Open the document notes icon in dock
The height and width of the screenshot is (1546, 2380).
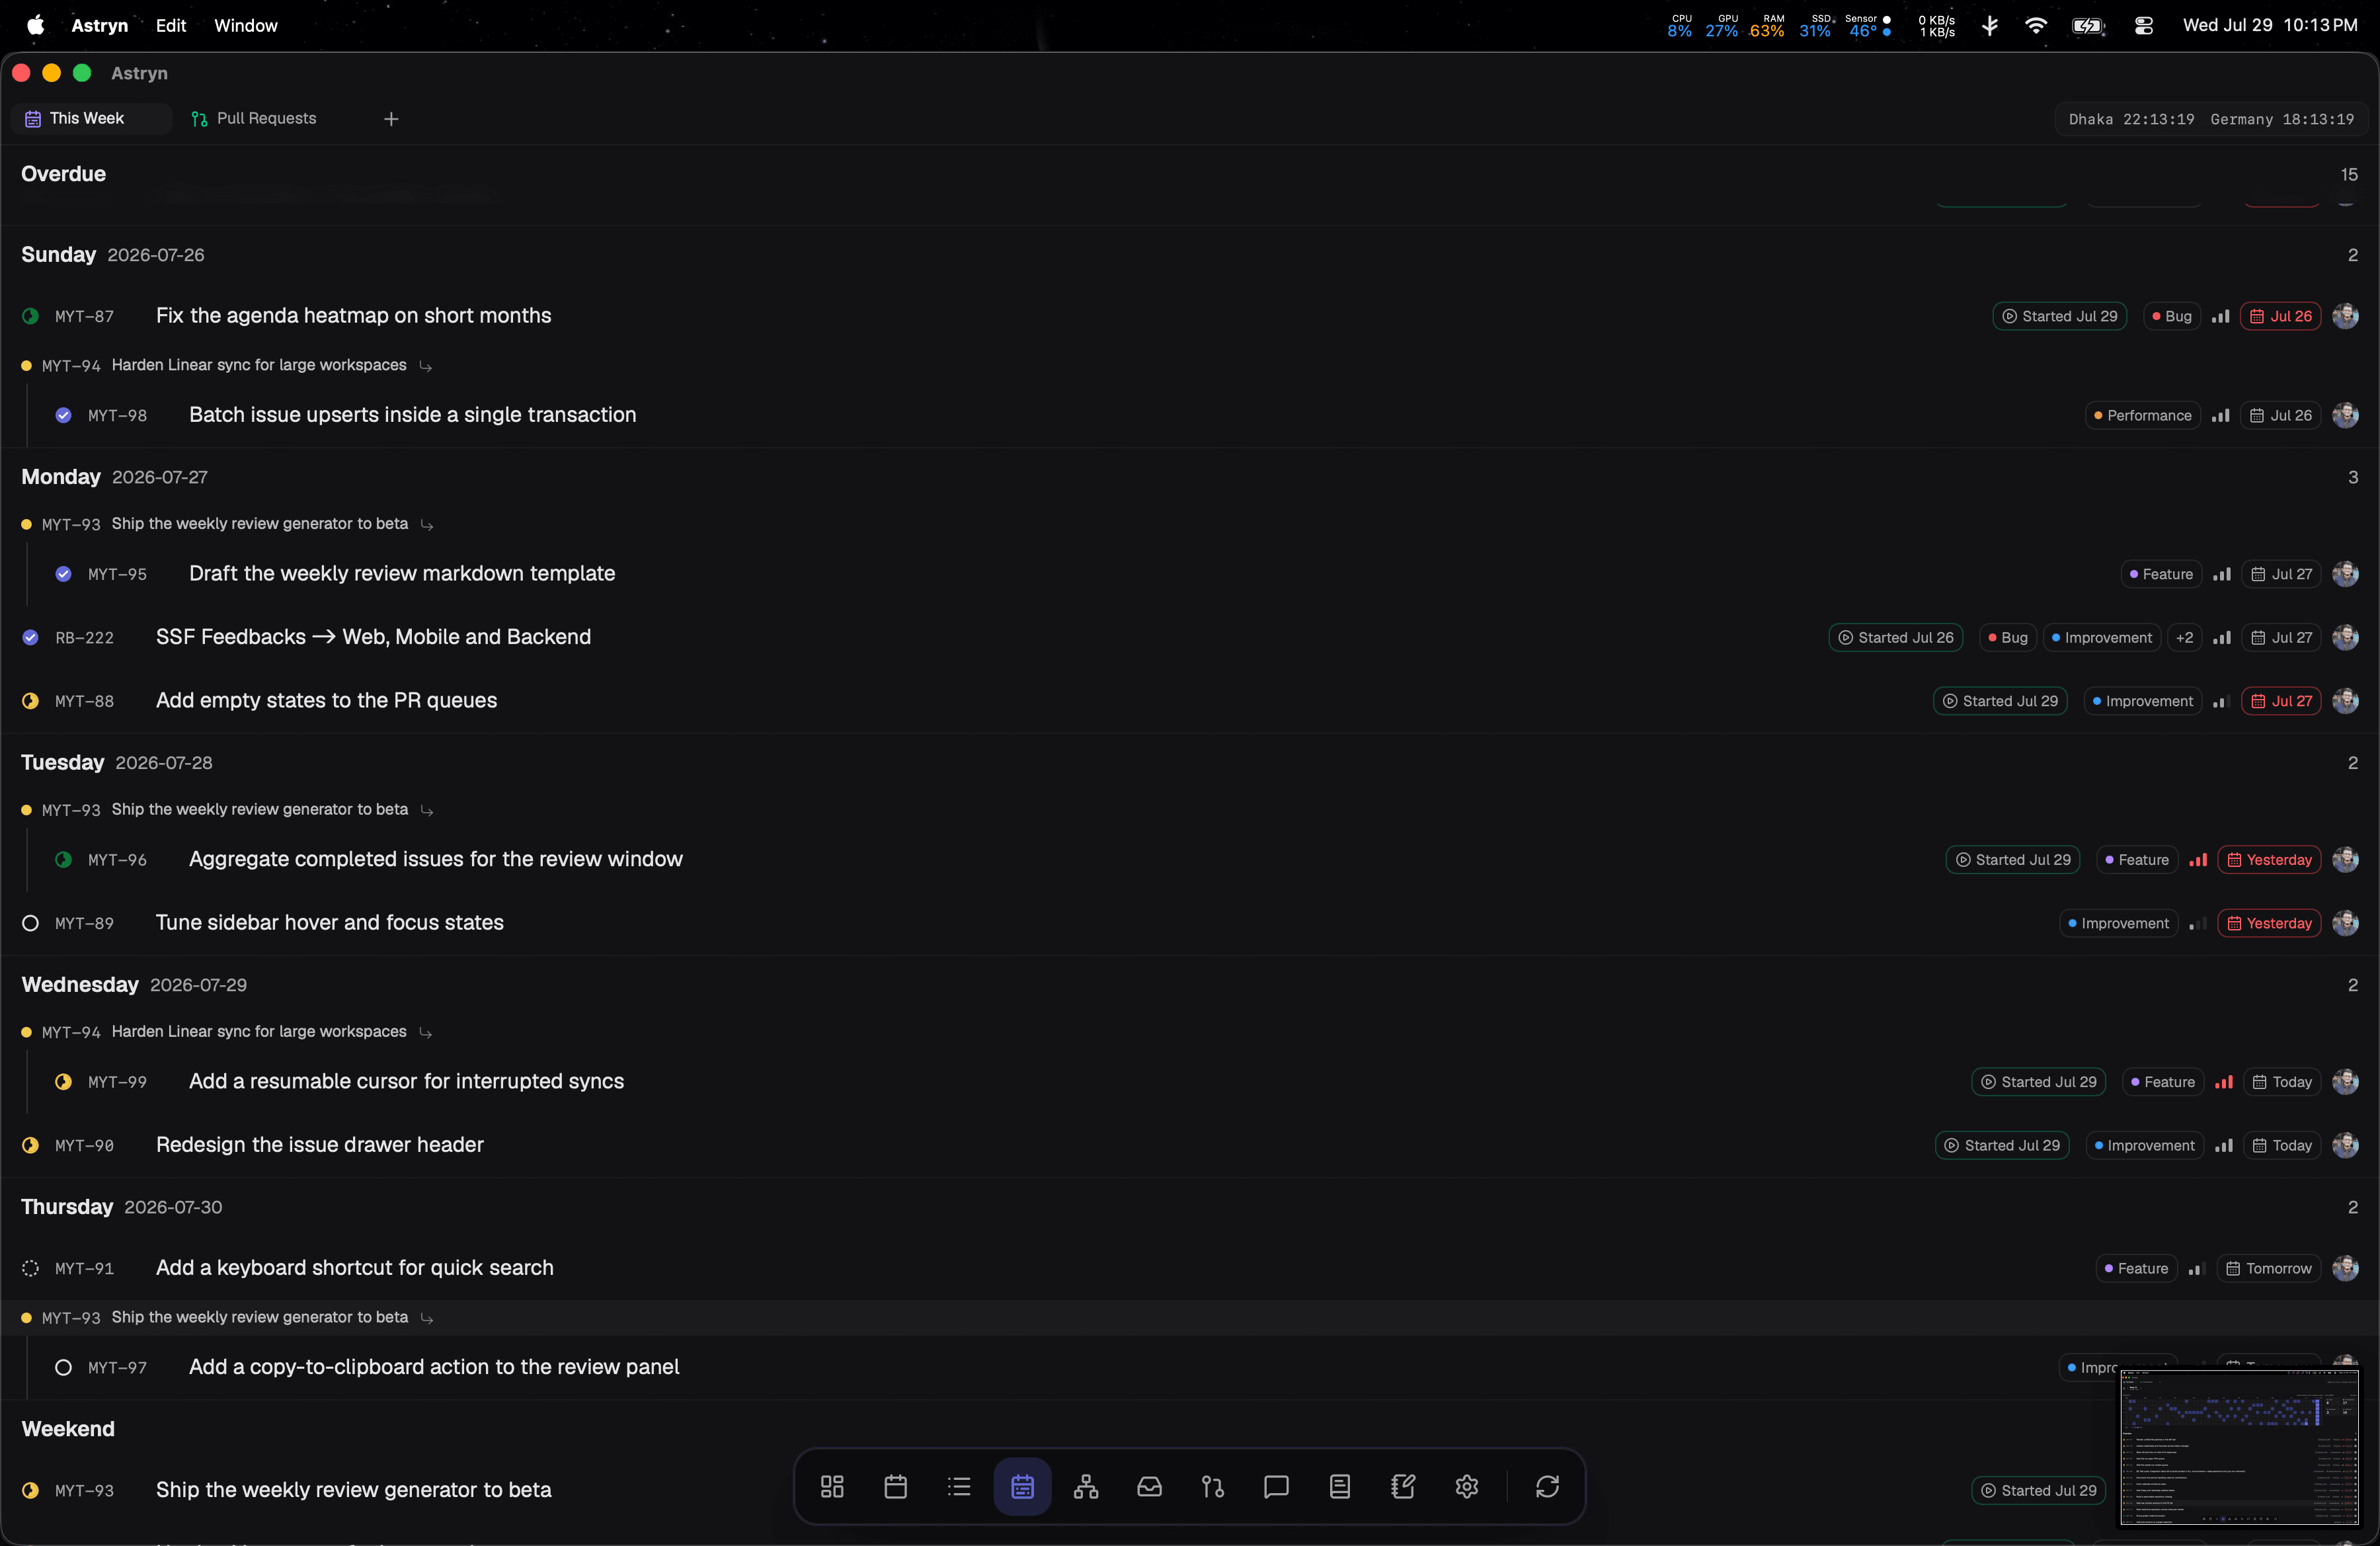[1340, 1486]
